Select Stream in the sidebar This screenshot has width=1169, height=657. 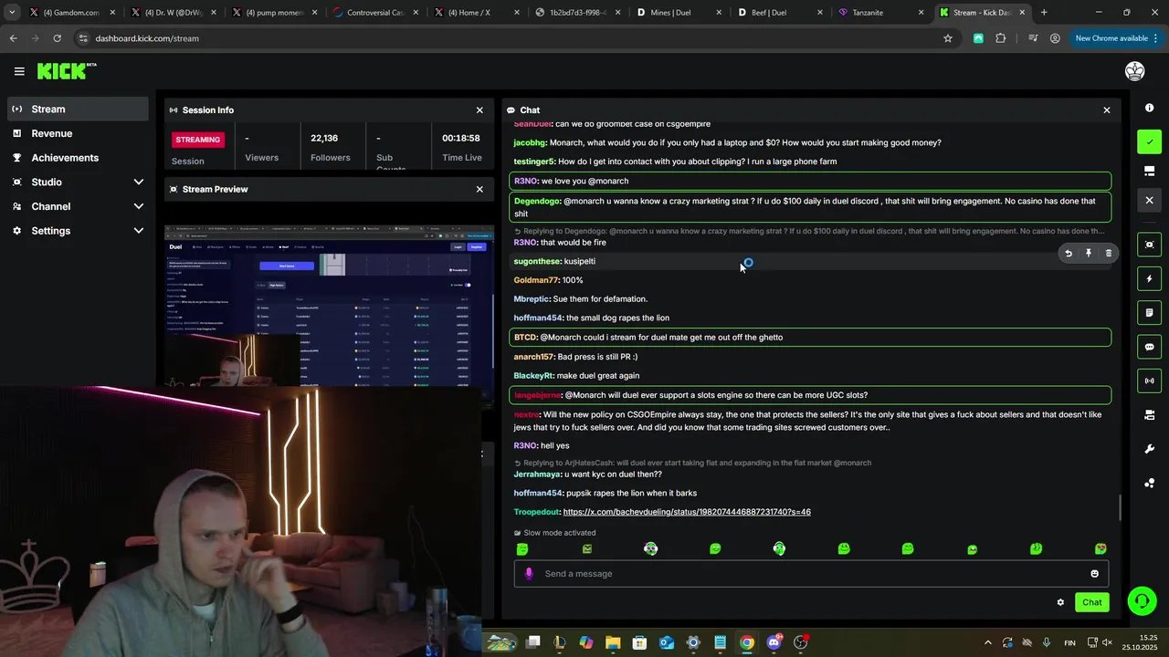point(78,109)
